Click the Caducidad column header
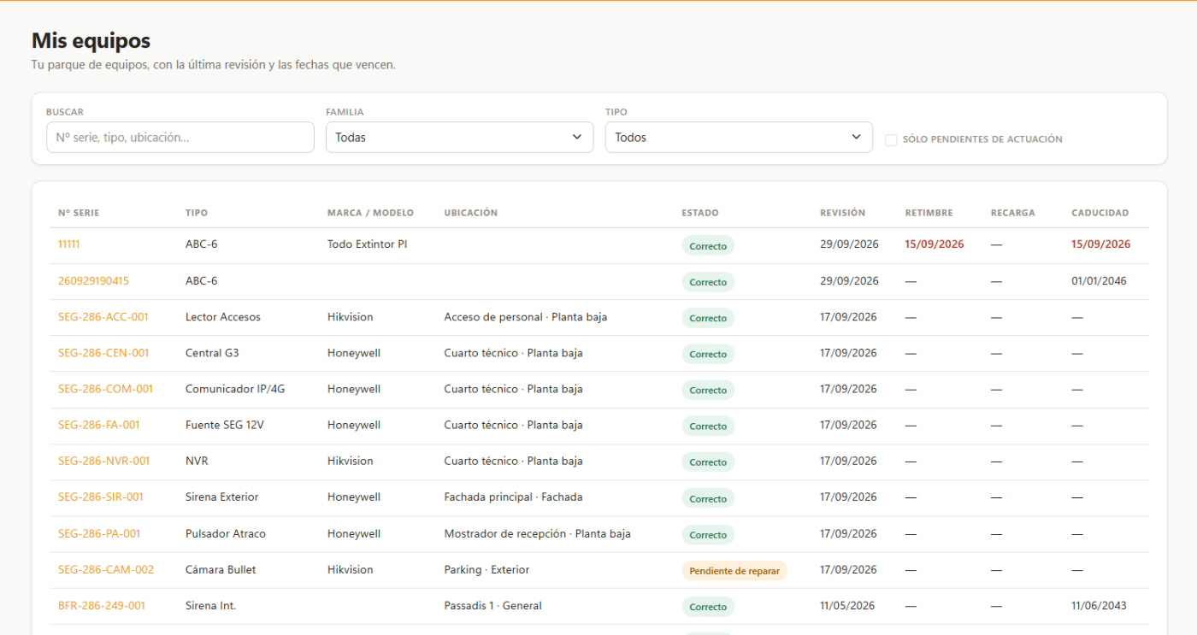Image resolution: width=1197 pixels, height=635 pixels. pyautogui.click(x=1100, y=213)
